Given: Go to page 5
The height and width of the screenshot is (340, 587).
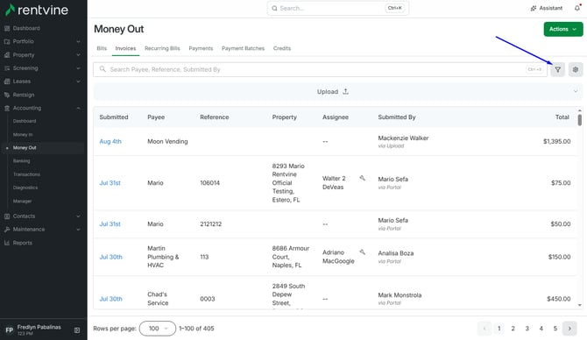Looking at the screenshot, I should 555,329.
